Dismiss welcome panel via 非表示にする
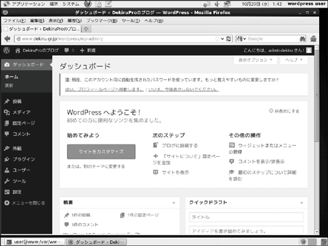328x246 pixels. tap(284, 111)
